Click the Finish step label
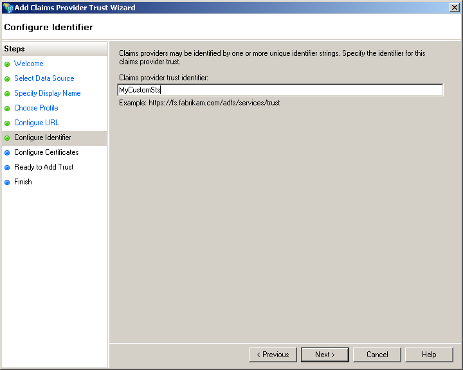Image resolution: width=463 pixels, height=370 pixels. 23,182
